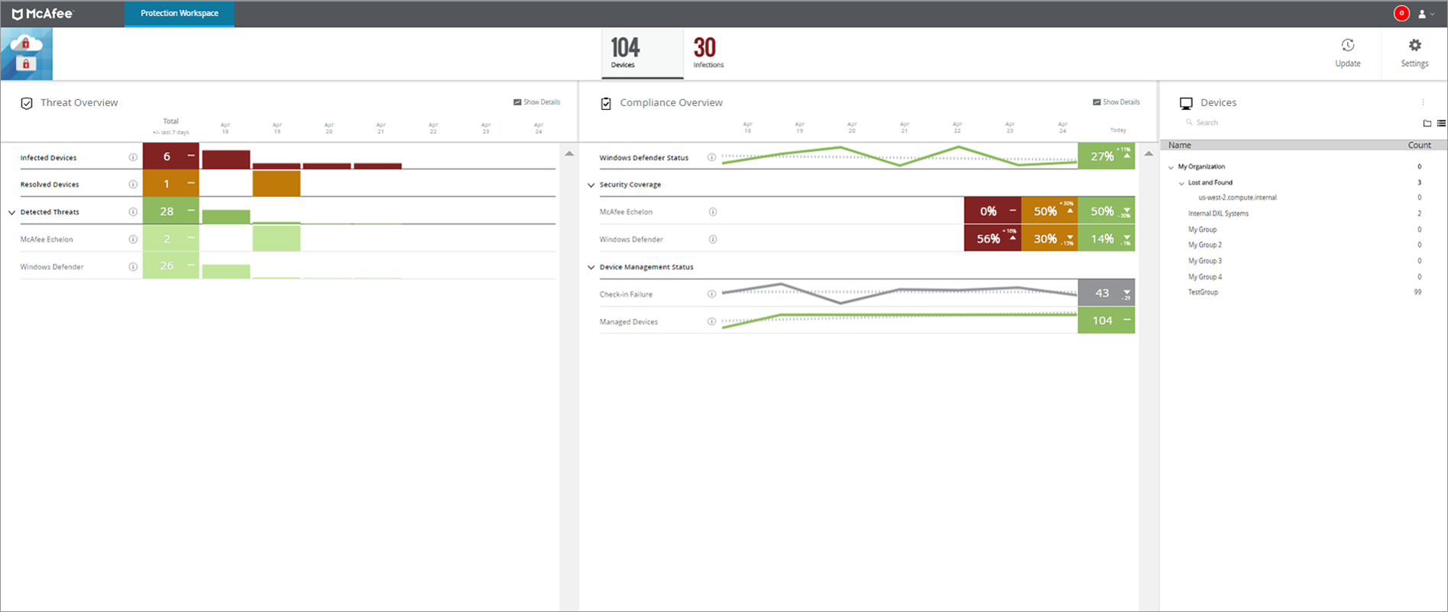Select My Group 4 in device tree

point(1205,277)
